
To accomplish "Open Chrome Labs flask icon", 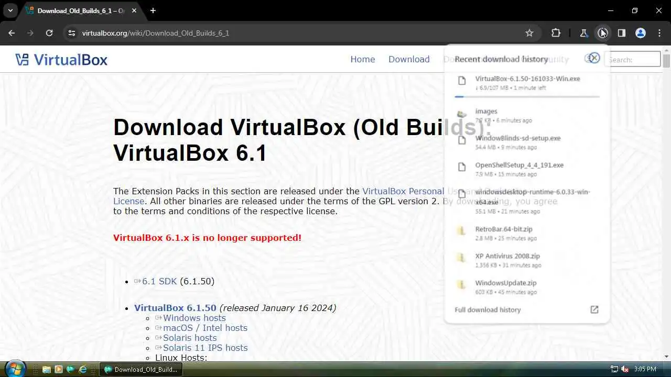I will pyautogui.click(x=583, y=33).
